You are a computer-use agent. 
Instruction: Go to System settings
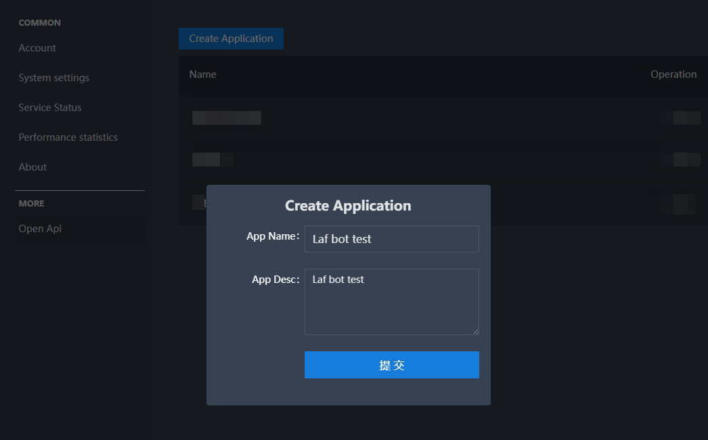[x=53, y=78]
